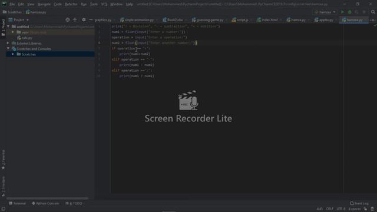This screenshot has height=212, width=377.
Task: Open the Edit menu
Action: [21, 4]
